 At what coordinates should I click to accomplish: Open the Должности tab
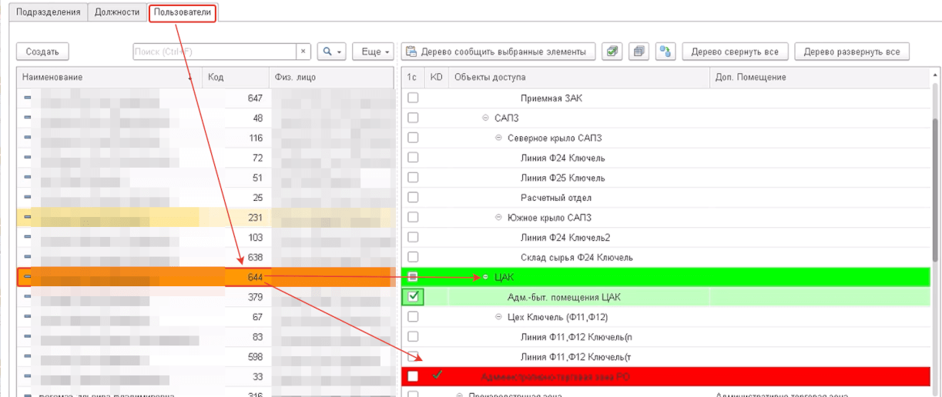(x=116, y=12)
